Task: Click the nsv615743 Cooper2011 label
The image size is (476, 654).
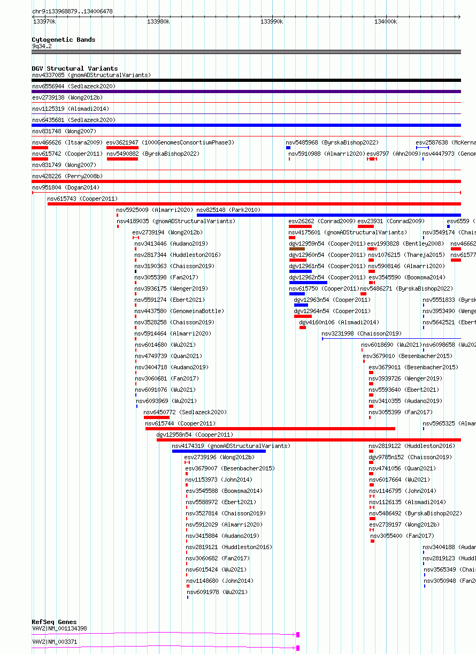Action: coord(83,199)
